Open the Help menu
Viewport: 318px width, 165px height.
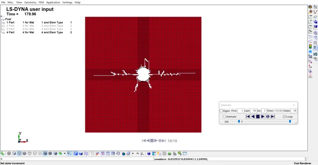77,2
